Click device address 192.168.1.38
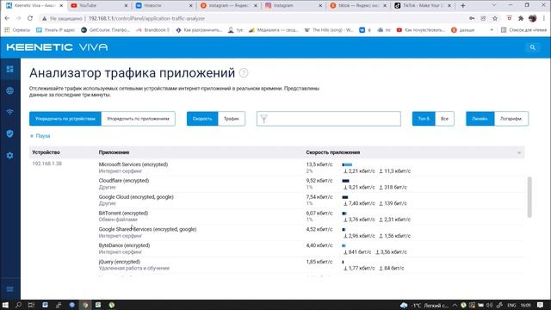This screenshot has height=310, width=551. pyautogui.click(x=47, y=164)
